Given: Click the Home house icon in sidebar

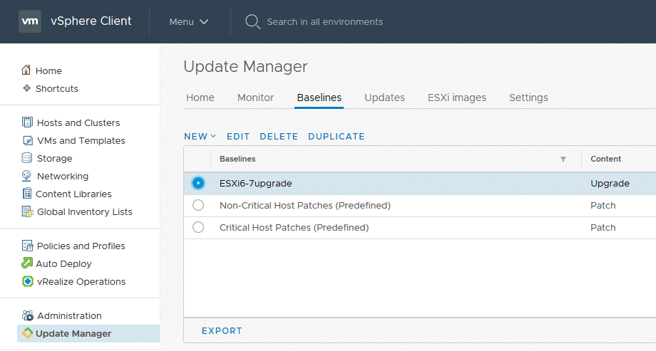Looking at the screenshot, I should coord(26,70).
